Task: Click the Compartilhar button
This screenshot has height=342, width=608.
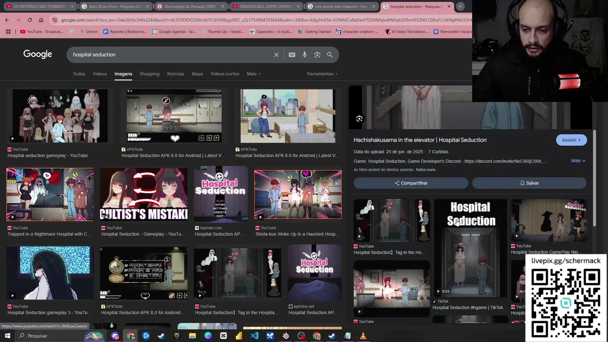Action: click(411, 183)
